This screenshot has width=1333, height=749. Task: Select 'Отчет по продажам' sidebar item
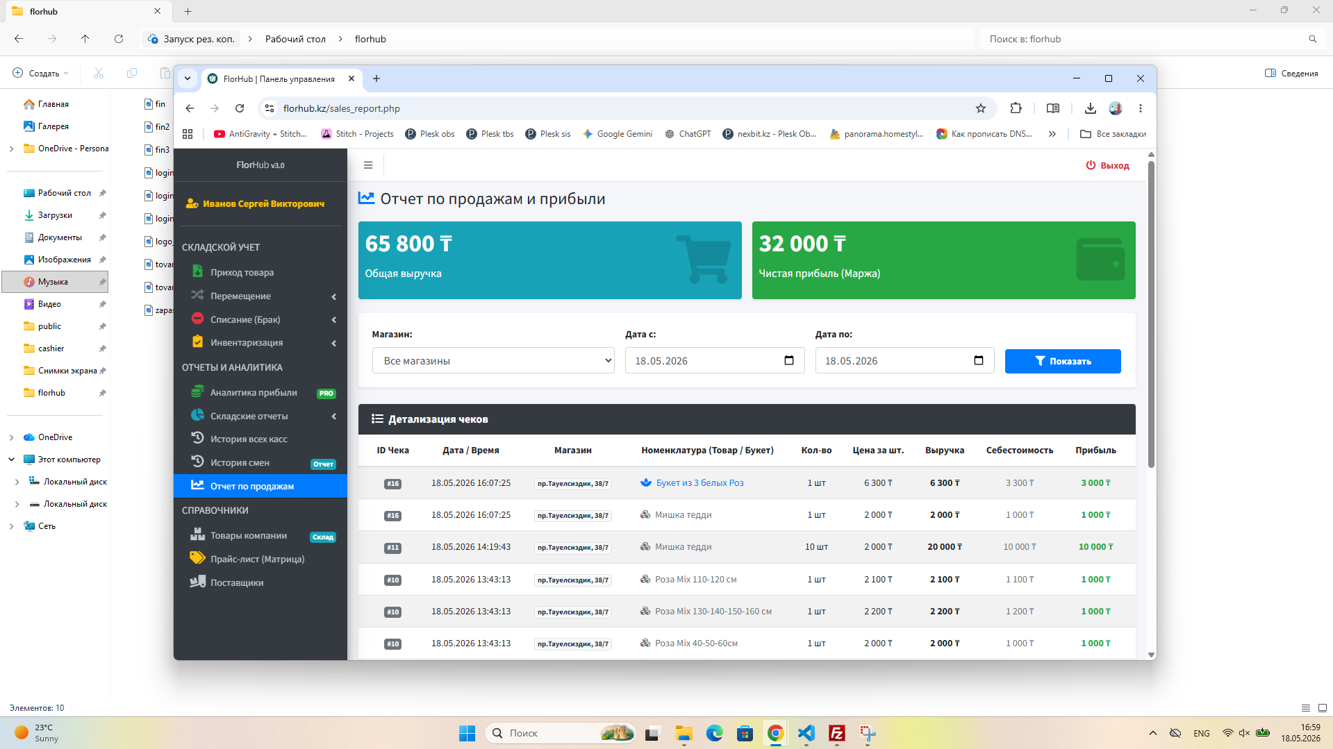[260, 486]
